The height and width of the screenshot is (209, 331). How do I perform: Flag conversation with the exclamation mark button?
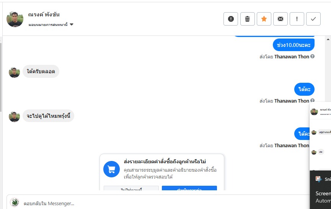click(297, 19)
